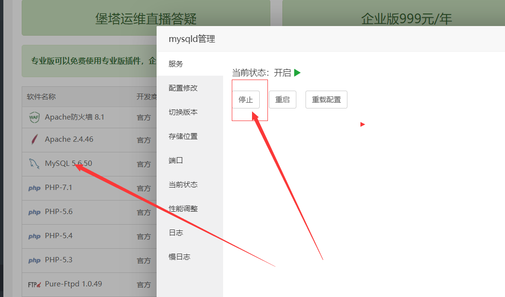Click the mysqld管理 dialog title
Image resolution: width=505 pixels, height=297 pixels.
192,39
